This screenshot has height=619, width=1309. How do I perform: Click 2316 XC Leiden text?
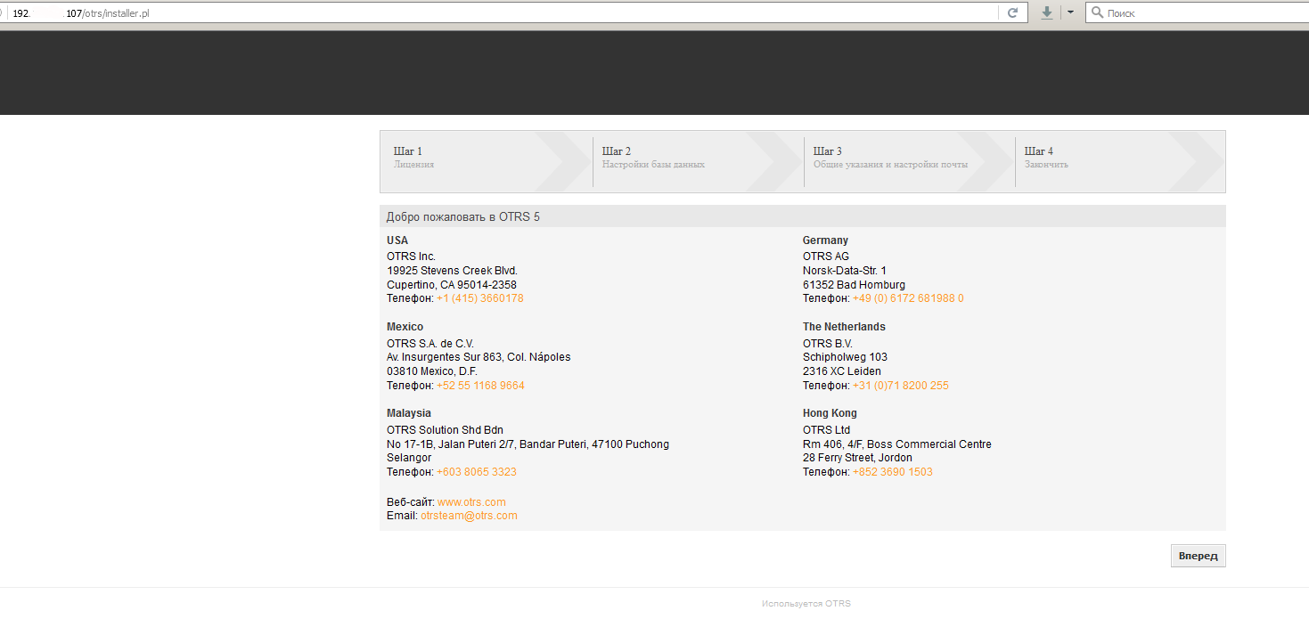click(x=842, y=371)
